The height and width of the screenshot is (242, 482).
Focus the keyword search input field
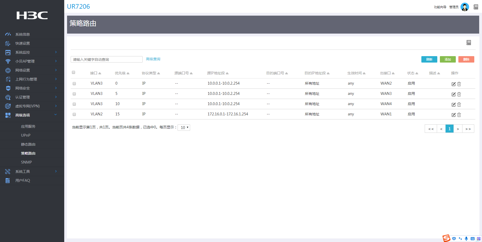pyautogui.click(x=107, y=59)
